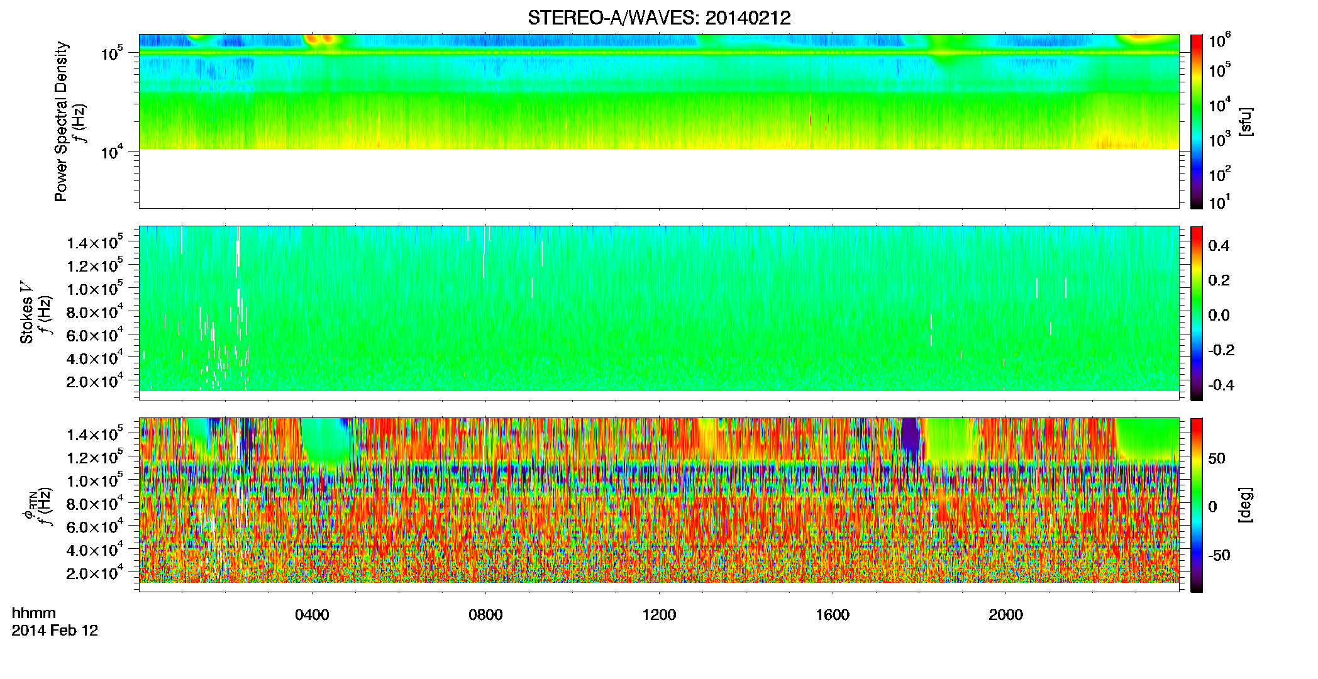1318x679 pixels.
Task: Click the -0.2 label on the Stokes color bar
Action: click(1221, 350)
